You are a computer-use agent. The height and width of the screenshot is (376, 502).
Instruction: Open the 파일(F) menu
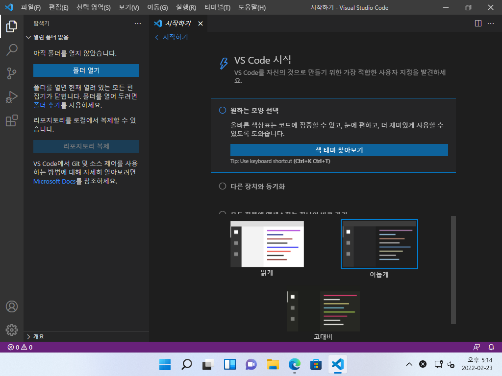(x=31, y=7)
